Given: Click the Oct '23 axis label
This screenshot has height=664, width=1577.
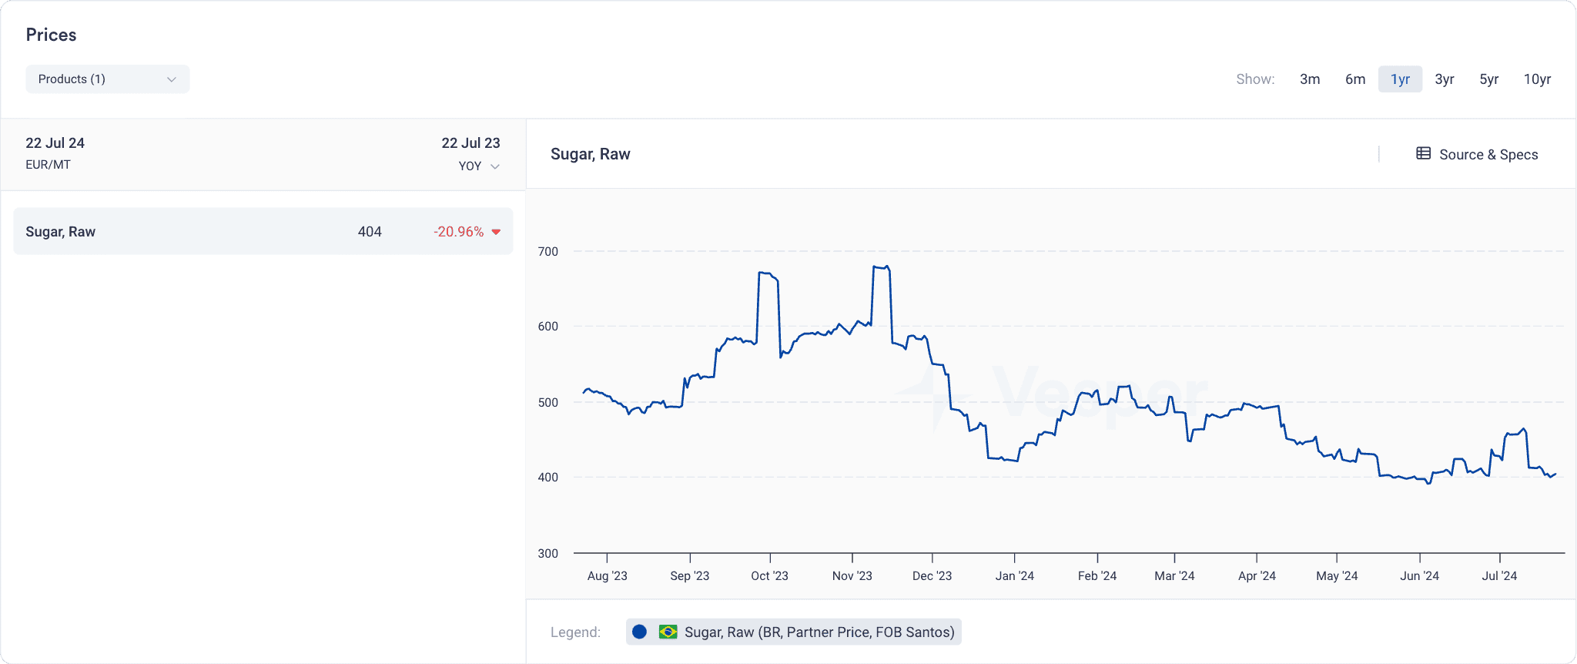Looking at the screenshot, I should pyautogui.click(x=769, y=576).
